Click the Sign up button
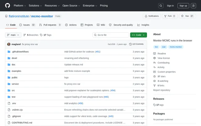201x126 pixels. click(183, 6)
